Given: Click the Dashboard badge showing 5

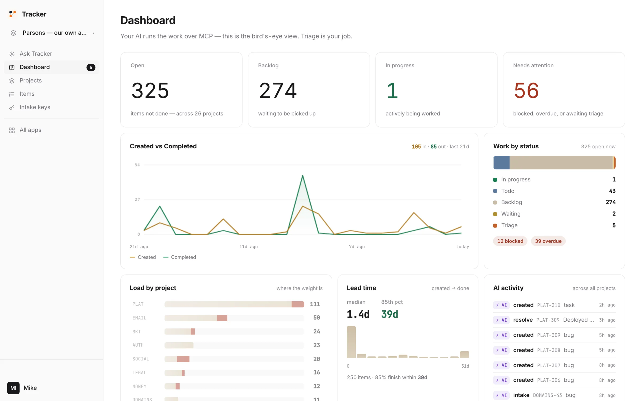Looking at the screenshot, I should point(91,67).
